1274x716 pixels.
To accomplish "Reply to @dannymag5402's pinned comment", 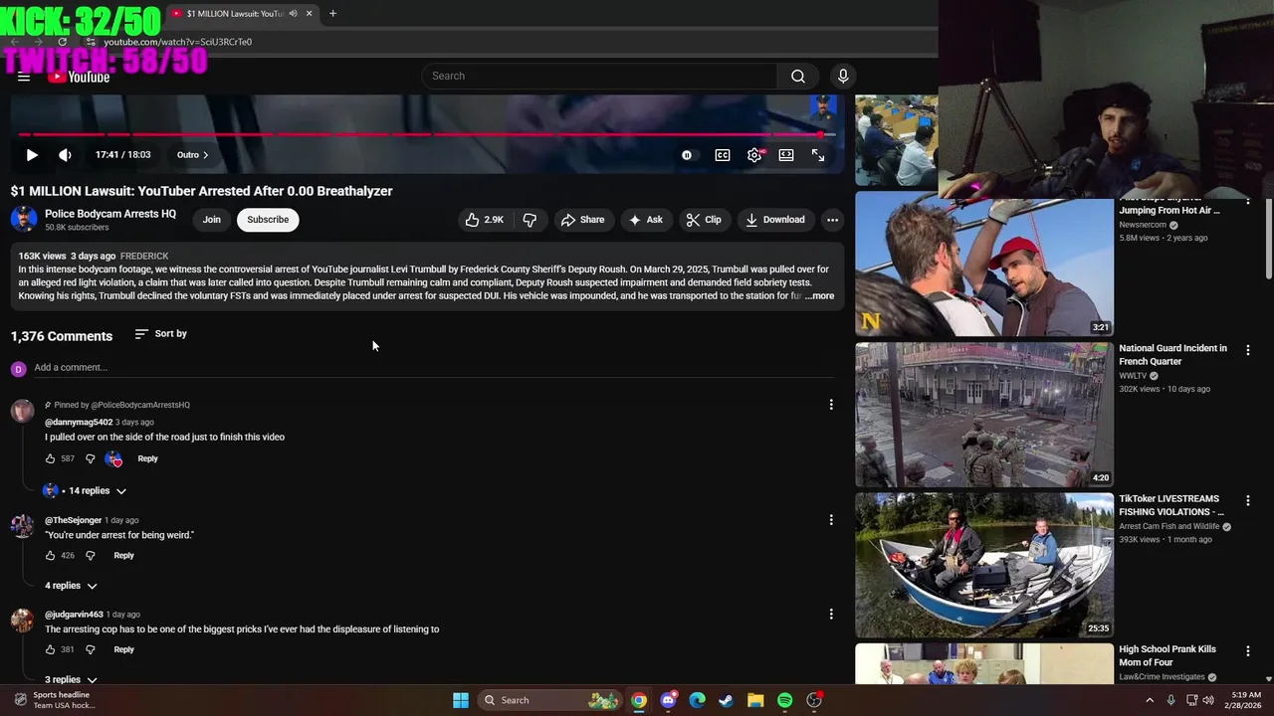I will [147, 458].
